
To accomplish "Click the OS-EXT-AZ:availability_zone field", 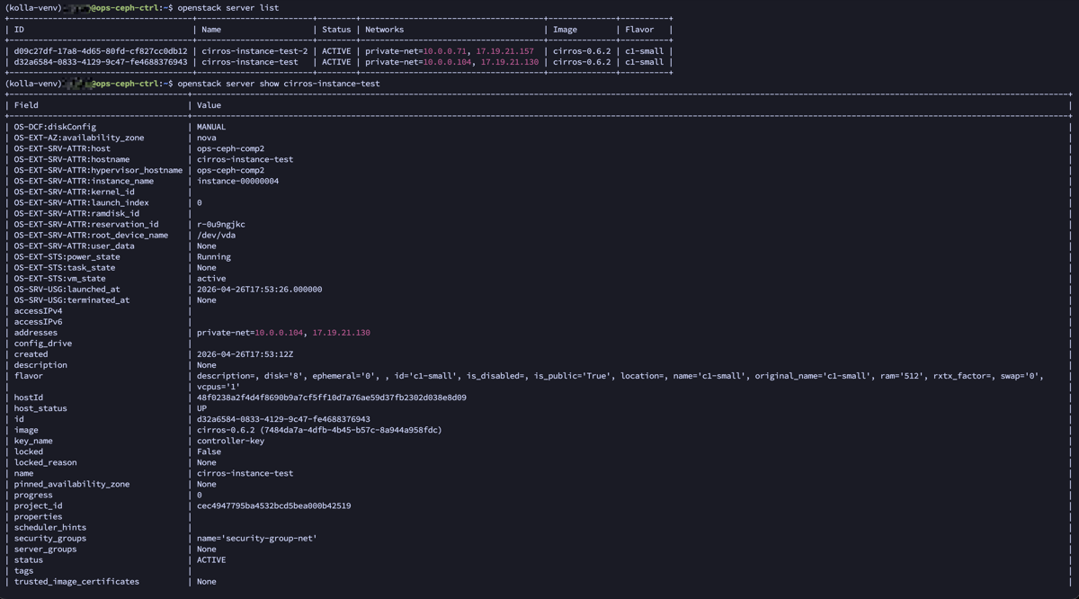I will coord(79,138).
